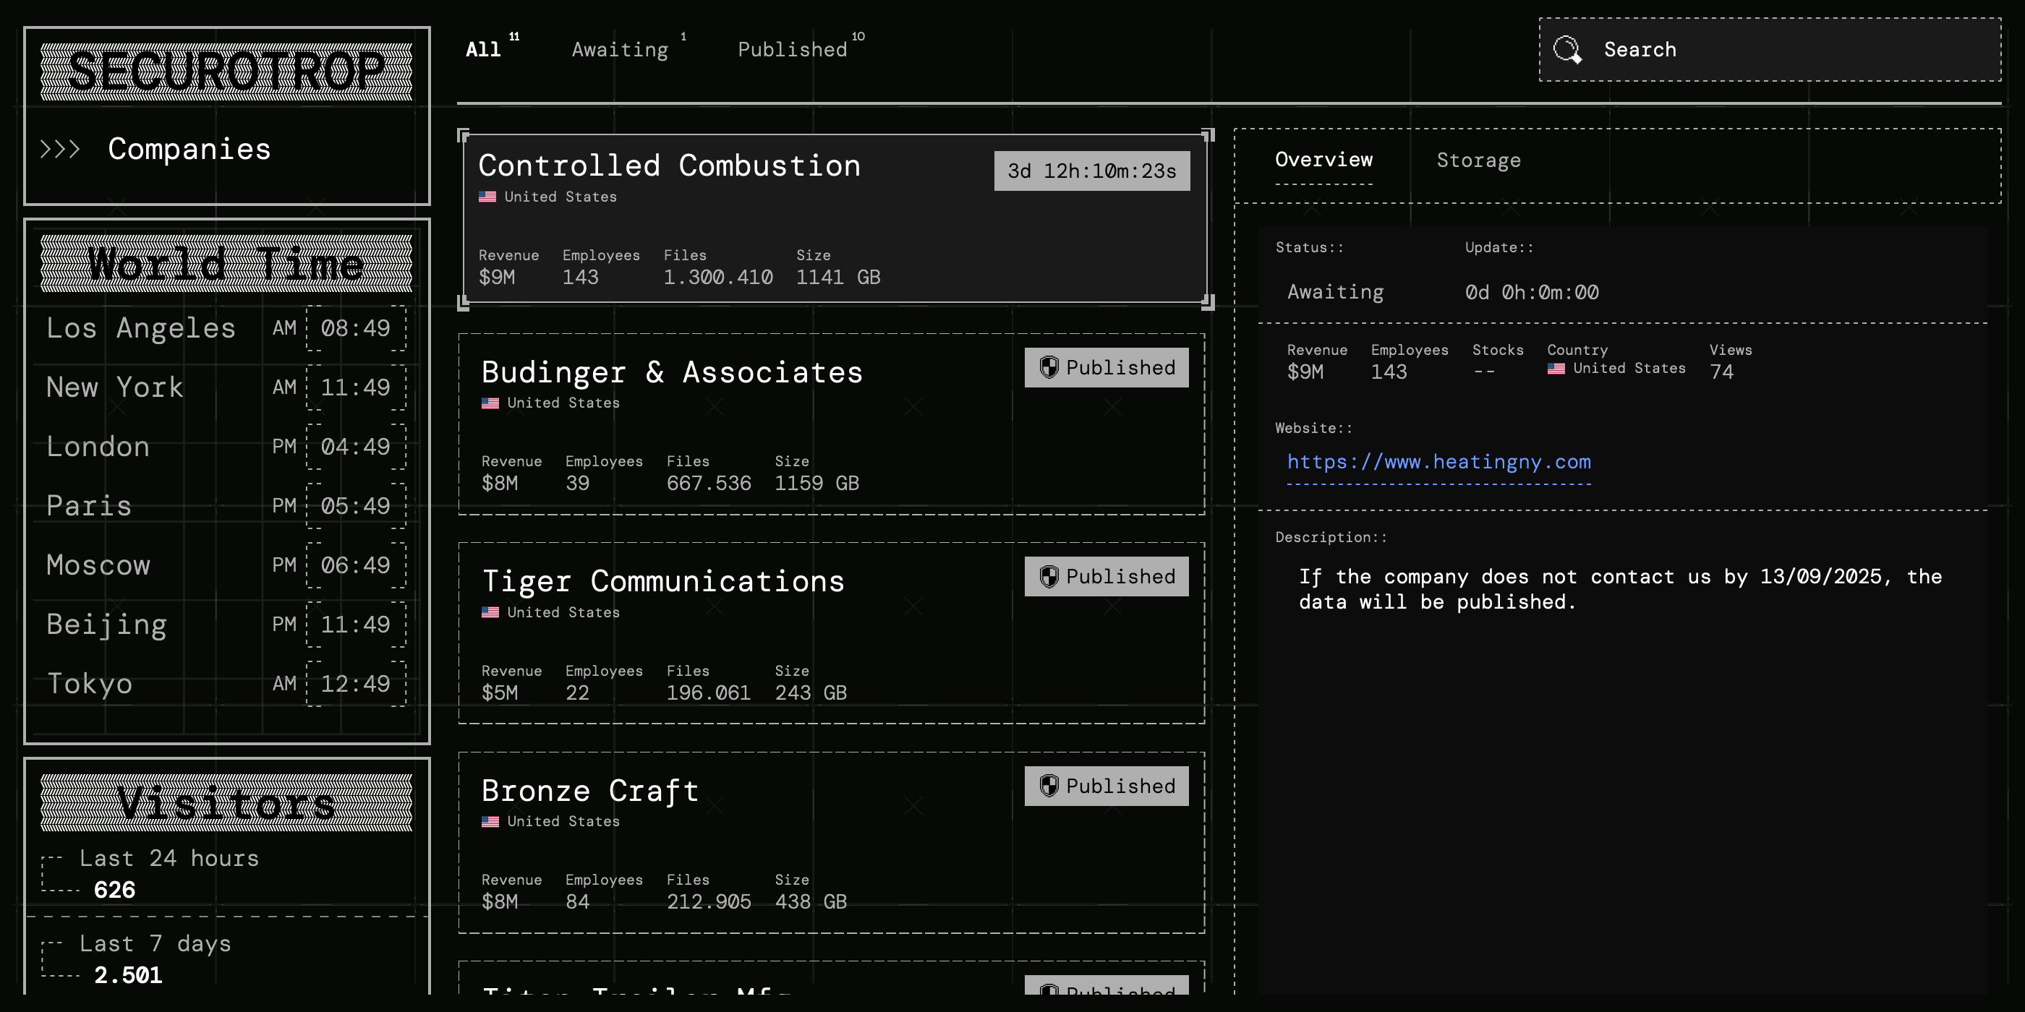2025x1012 pixels.
Task: Click the search magnifier icon
Action: pyautogui.click(x=1567, y=49)
